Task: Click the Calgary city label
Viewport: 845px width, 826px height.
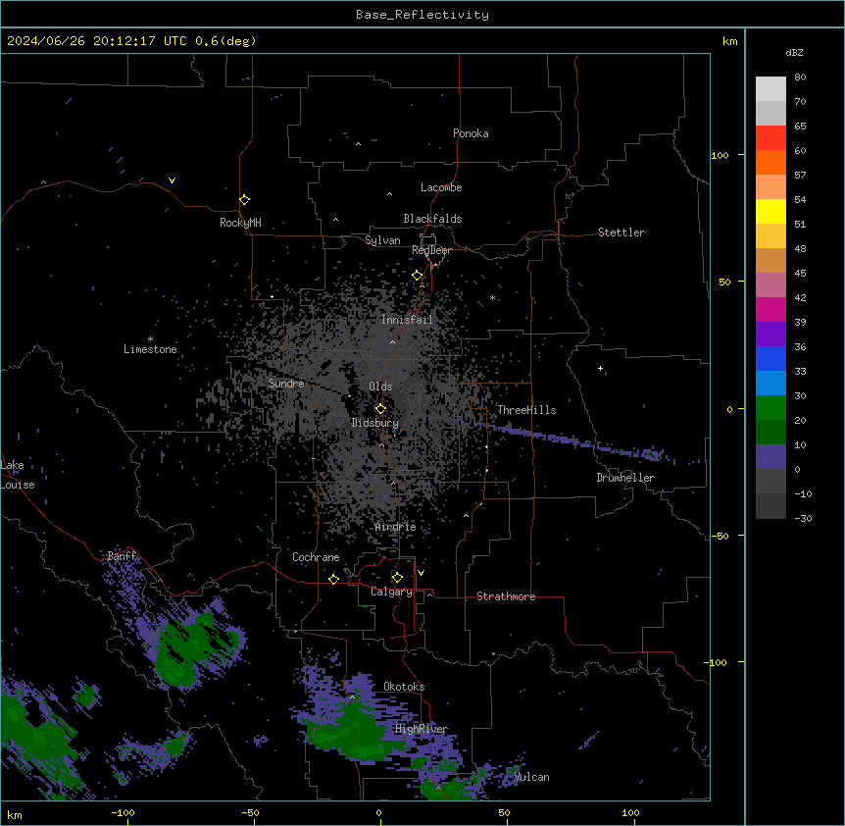Action: tap(391, 592)
